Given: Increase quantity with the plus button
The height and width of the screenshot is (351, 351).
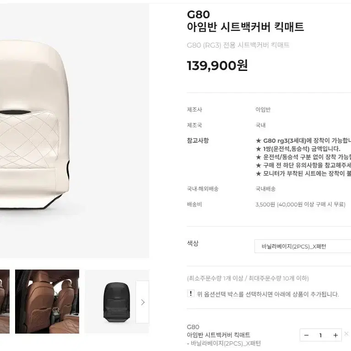Looking at the screenshot, I should (335, 335).
